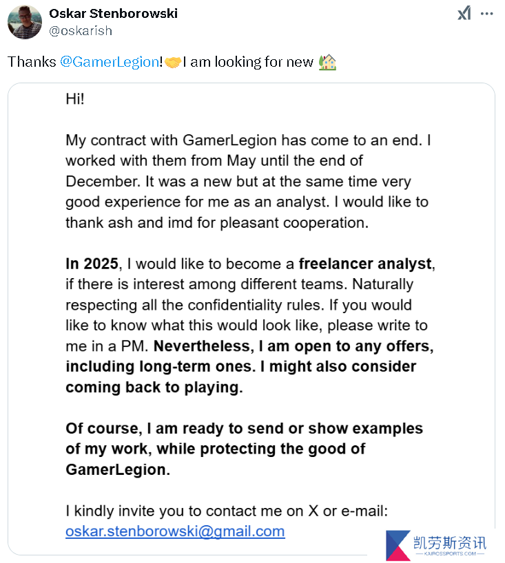Open the @GamerLegion mention
This screenshot has height=563, width=505.
(110, 62)
